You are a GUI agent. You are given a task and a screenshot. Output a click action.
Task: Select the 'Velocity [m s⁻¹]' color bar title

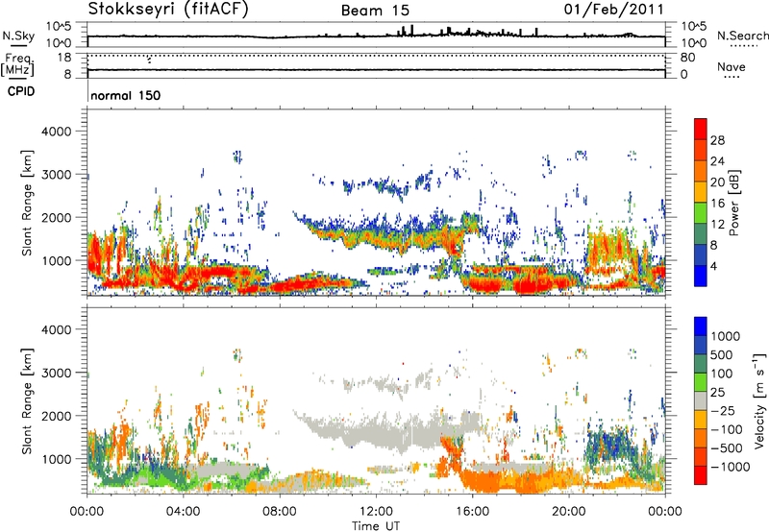click(x=759, y=400)
